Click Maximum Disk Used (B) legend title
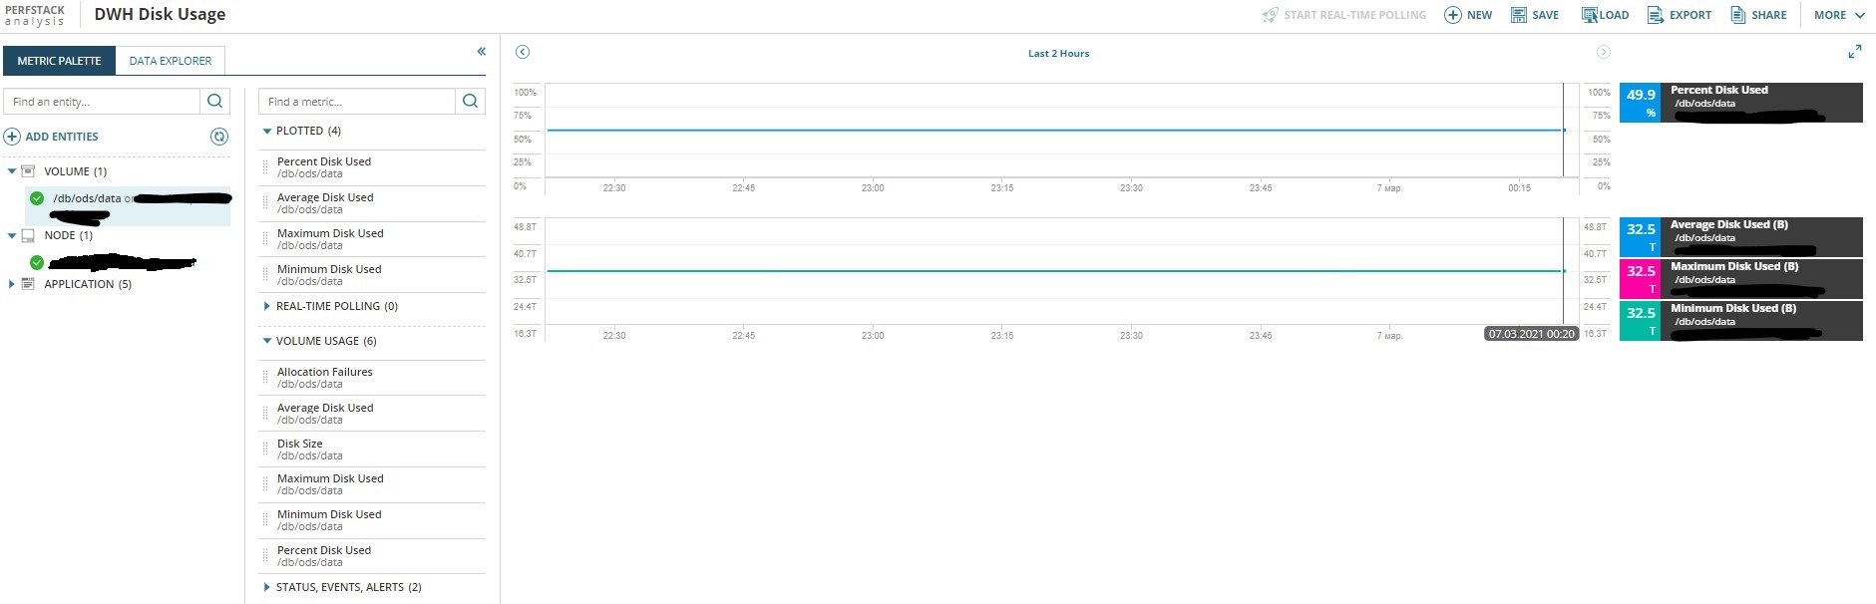 click(x=1734, y=266)
